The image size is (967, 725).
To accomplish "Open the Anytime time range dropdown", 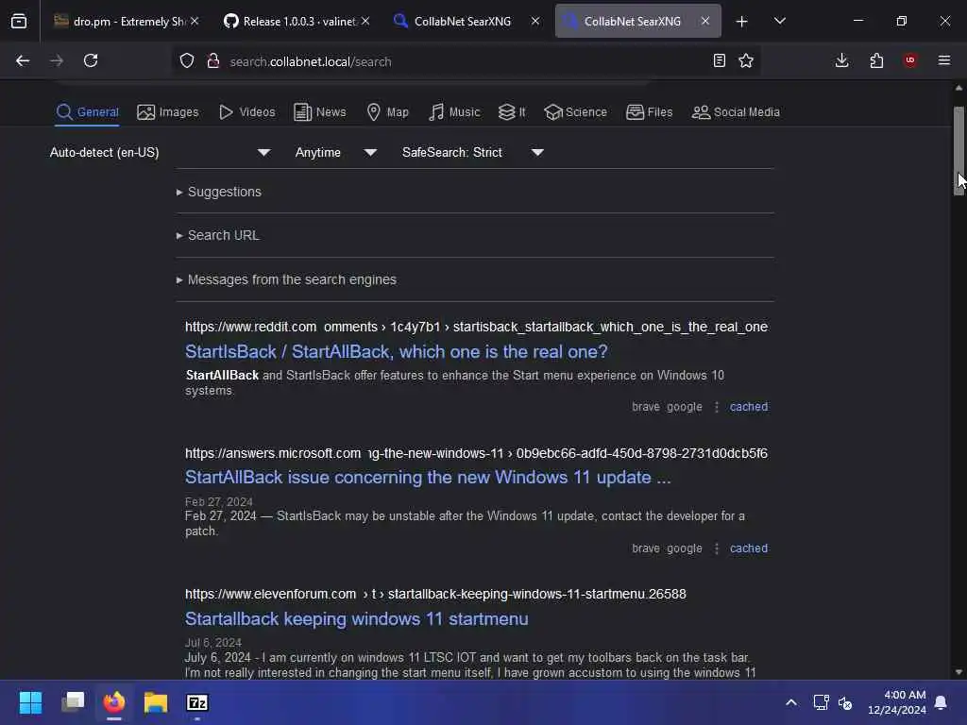I will (335, 152).
